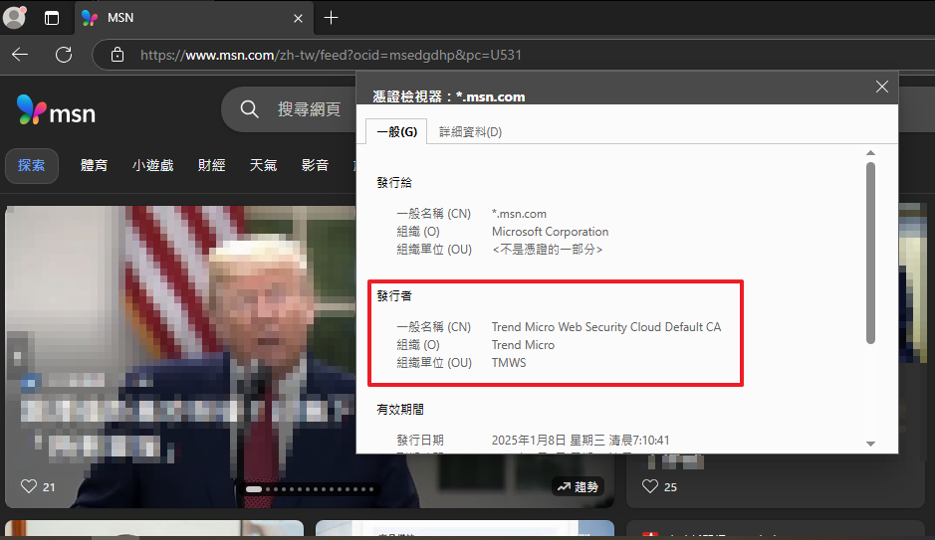Close the MSN browser tab
Image resolution: width=935 pixels, height=540 pixels.
coord(299,18)
